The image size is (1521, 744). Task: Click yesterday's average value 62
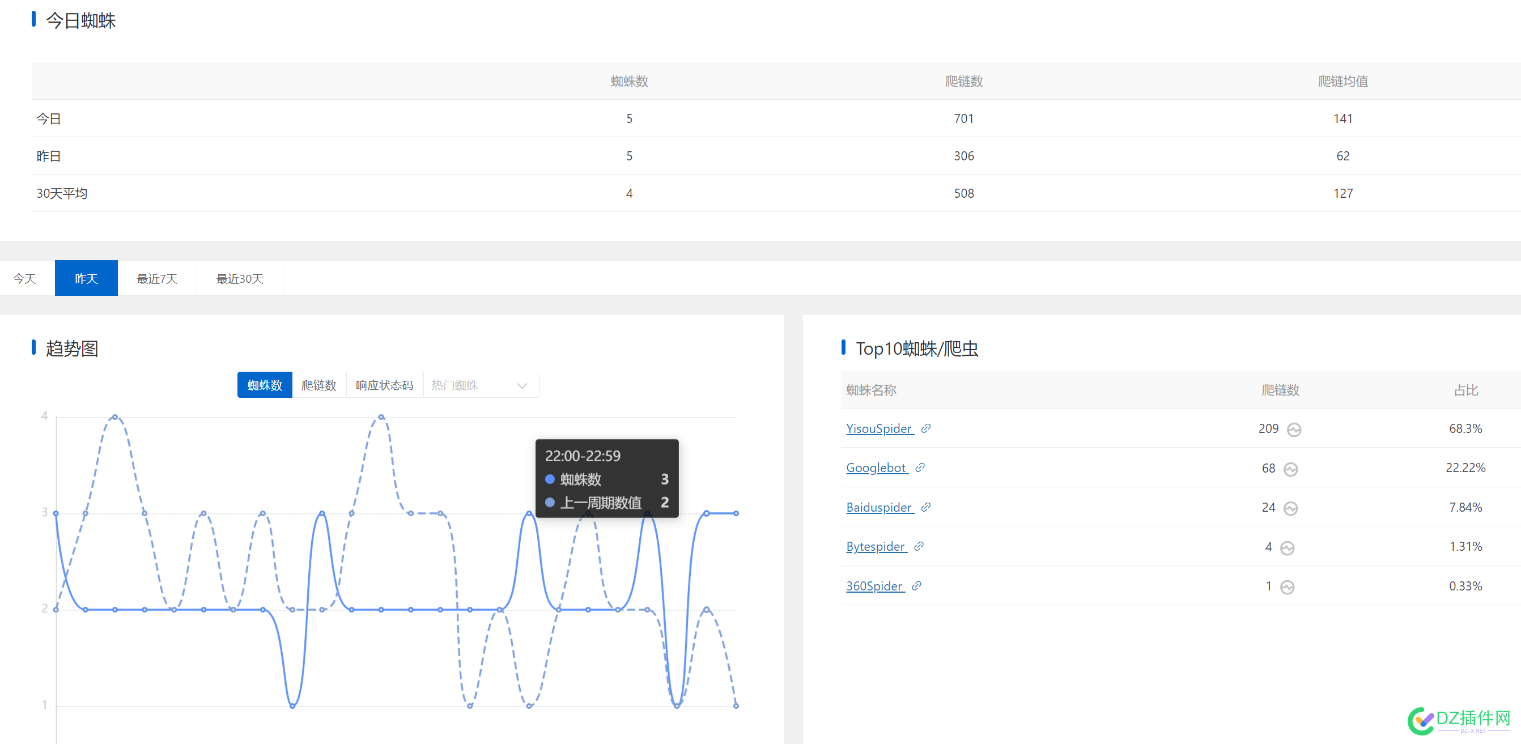pyautogui.click(x=1342, y=156)
